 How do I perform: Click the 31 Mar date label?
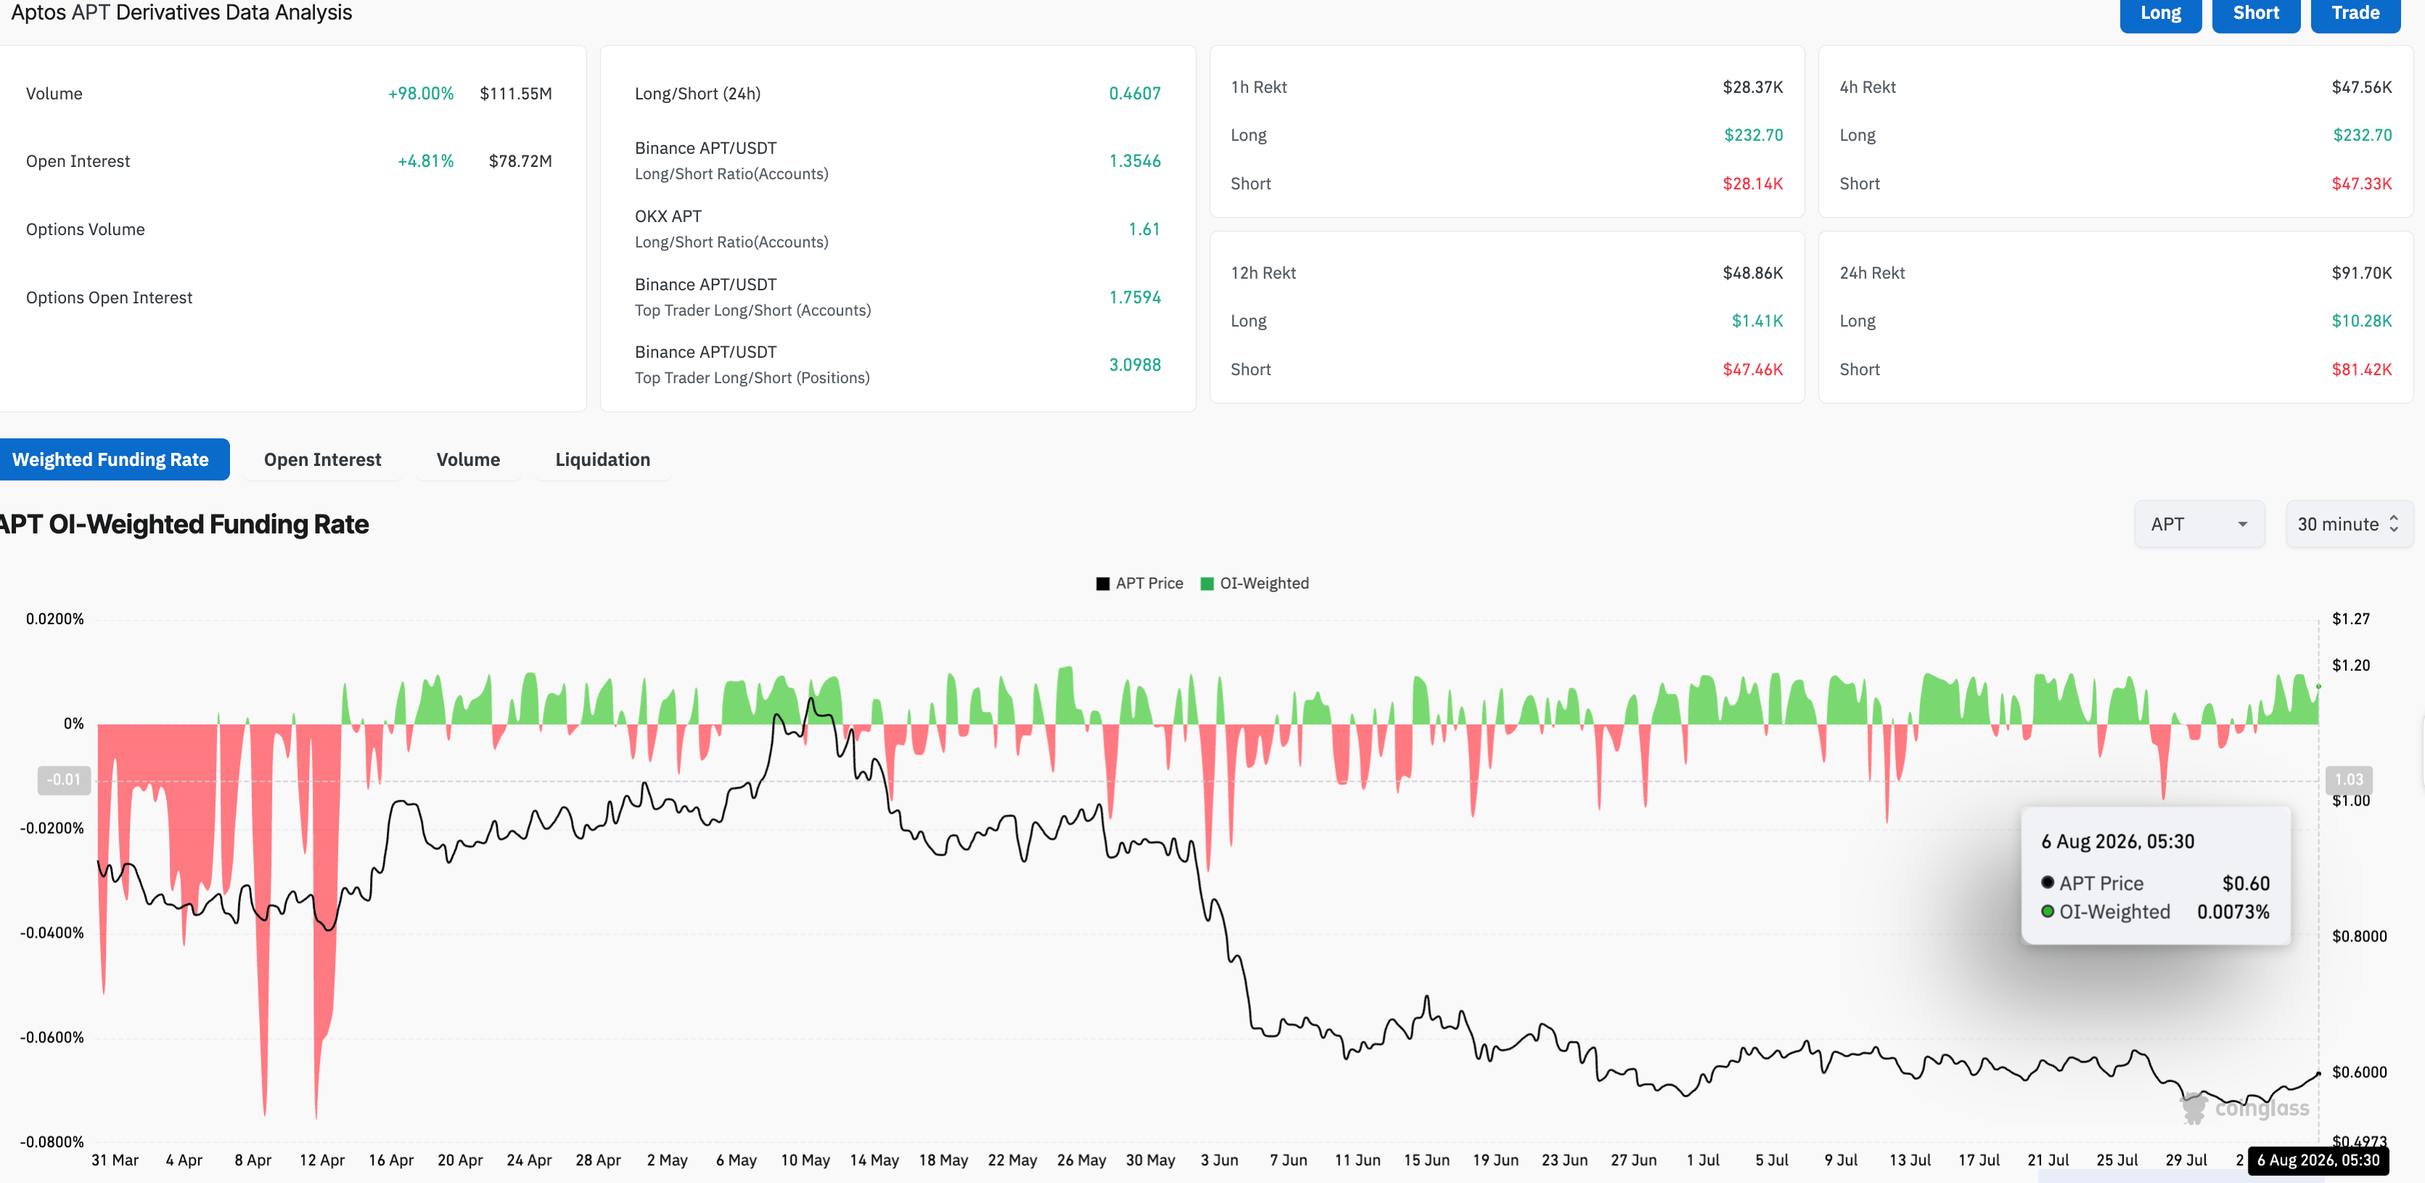115,1161
